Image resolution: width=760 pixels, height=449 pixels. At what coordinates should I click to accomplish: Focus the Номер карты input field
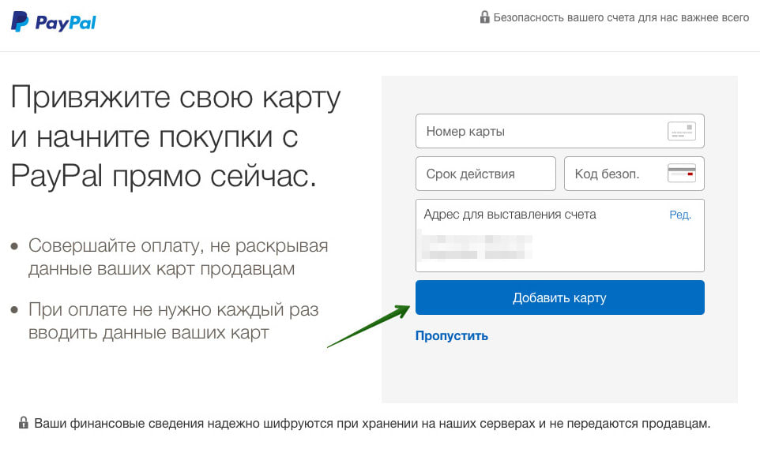(560, 131)
